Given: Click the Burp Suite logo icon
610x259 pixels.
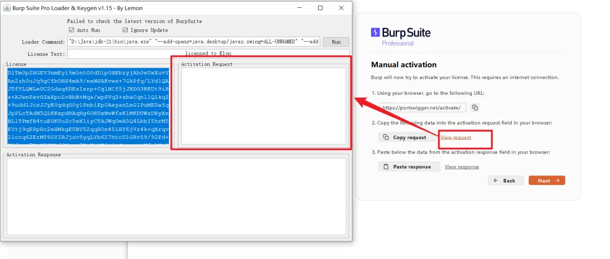Looking at the screenshot, I should pyautogui.click(x=375, y=32).
